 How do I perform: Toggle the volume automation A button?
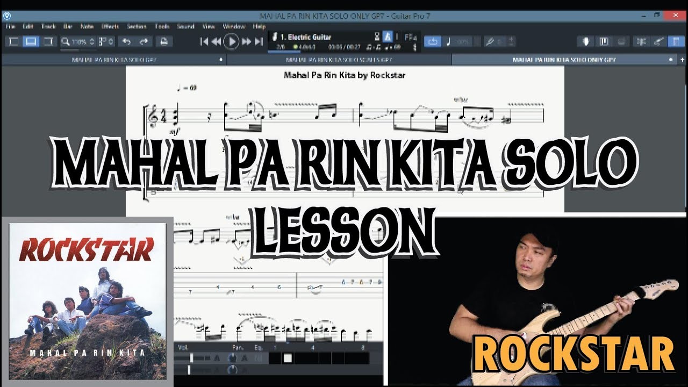216,358
